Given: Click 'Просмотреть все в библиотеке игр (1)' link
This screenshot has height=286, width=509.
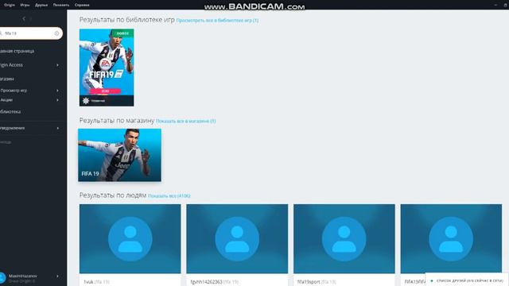Looking at the screenshot, I should 217,21.
